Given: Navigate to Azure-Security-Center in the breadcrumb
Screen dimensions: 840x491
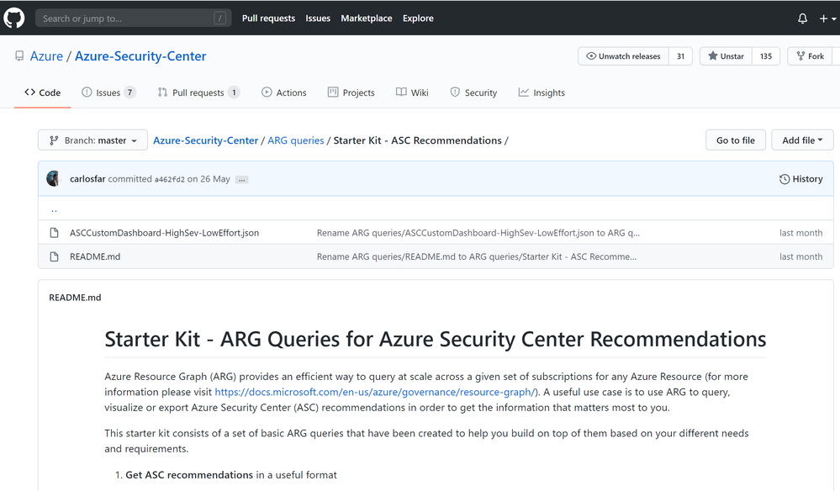Looking at the screenshot, I should coord(206,140).
